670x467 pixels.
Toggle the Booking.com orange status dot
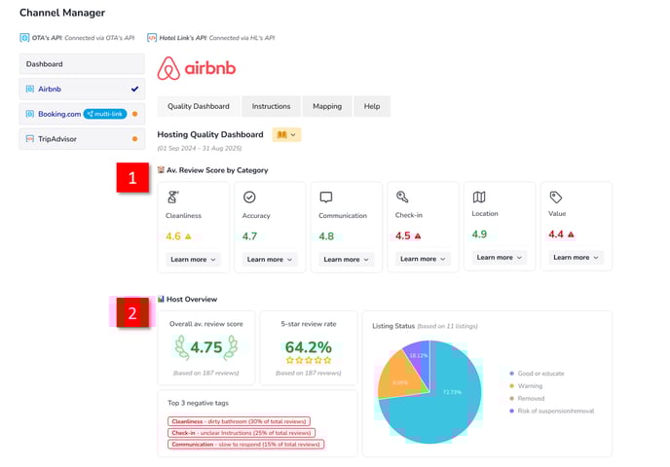pos(134,114)
